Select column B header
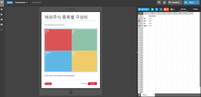201x97 pixels. pos(152,13)
